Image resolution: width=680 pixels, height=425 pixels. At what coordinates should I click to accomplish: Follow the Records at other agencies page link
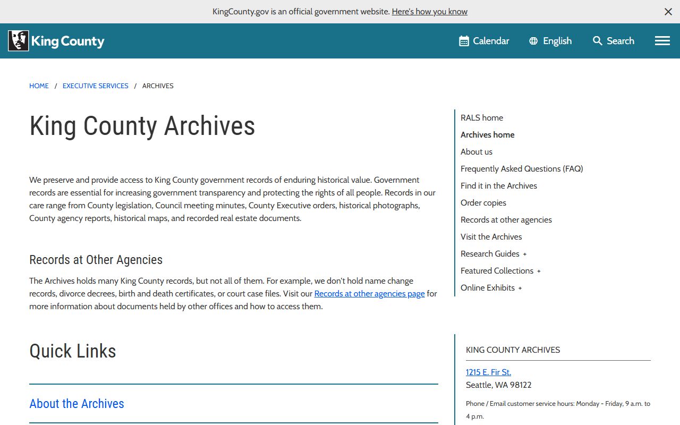tap(370, 294)
